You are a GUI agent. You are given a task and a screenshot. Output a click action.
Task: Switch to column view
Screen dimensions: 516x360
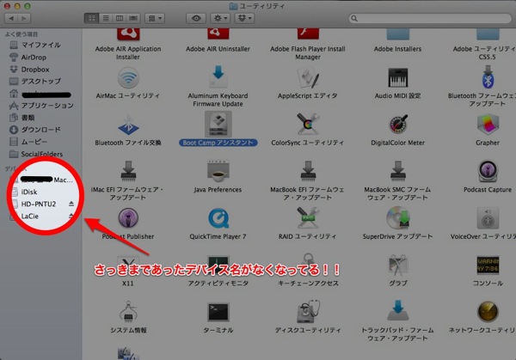point(120,18)
